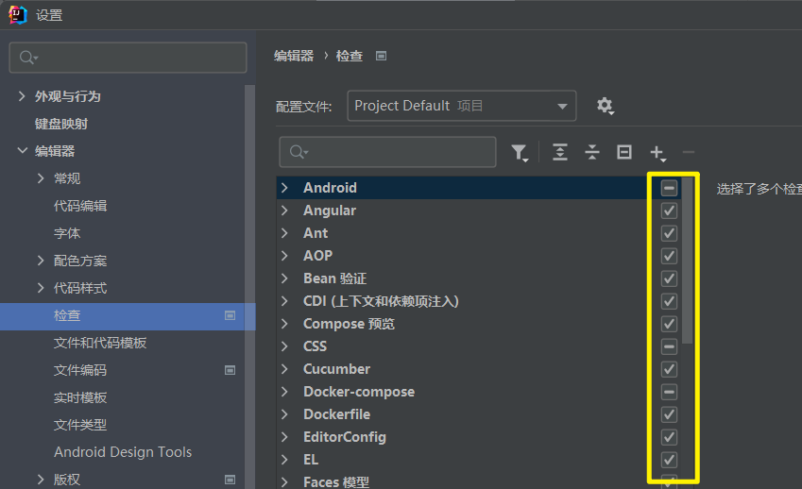The width and height of the screenshot is (802, 489).
Task: Open the profile gear settings icon
Action: pos(606,106)
